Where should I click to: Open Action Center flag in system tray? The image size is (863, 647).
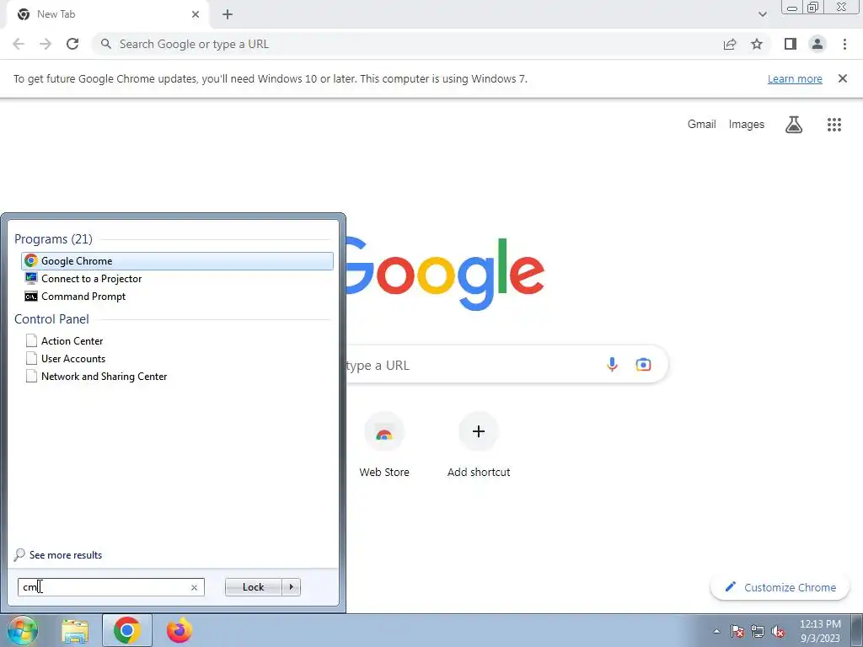pos(737,632)
